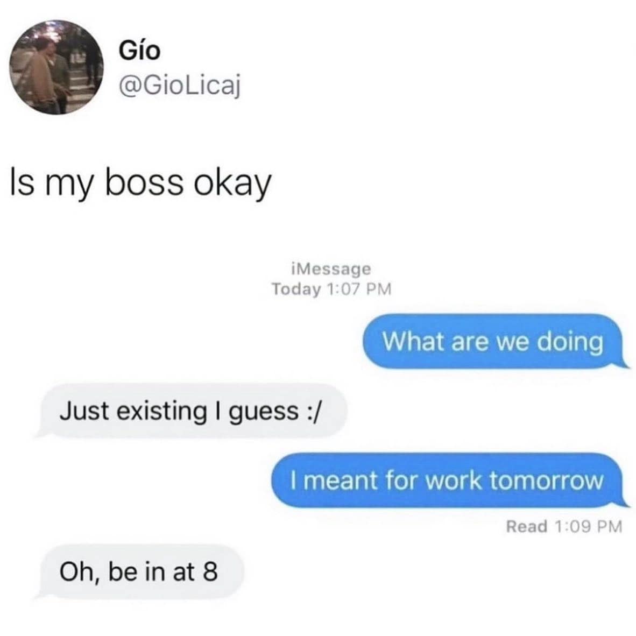Select the gray Just existing I guess bubble
636x636 pixels.
tap(190, 411)
